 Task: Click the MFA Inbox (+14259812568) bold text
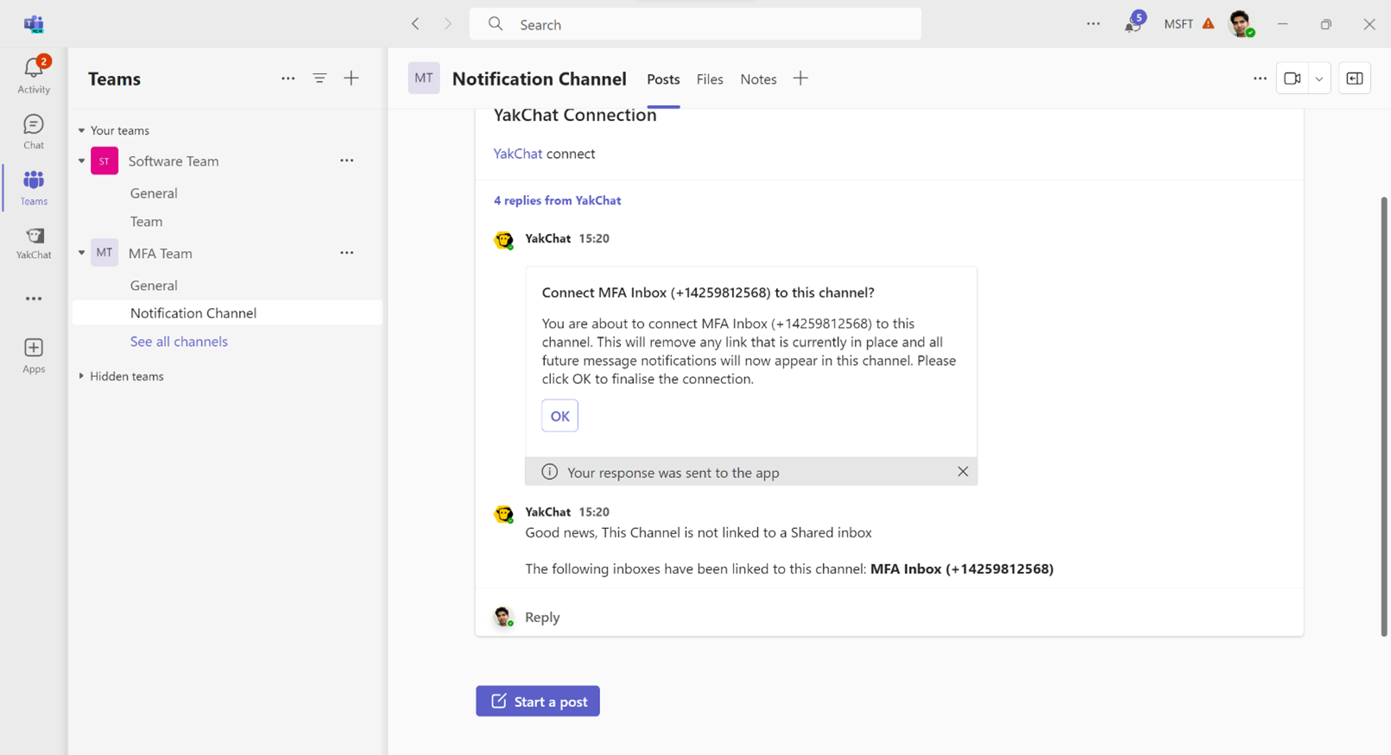962,569
